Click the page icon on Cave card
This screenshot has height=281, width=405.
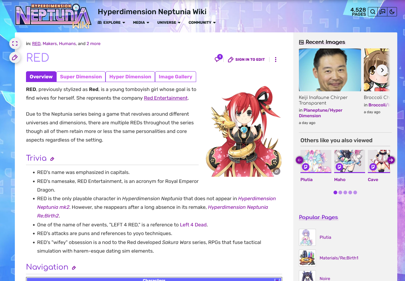point(373,167)
